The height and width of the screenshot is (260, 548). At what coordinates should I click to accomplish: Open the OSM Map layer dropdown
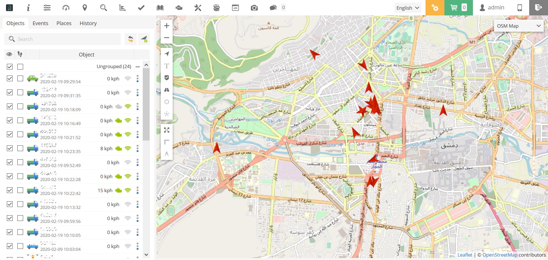click(x=518, y=26)
